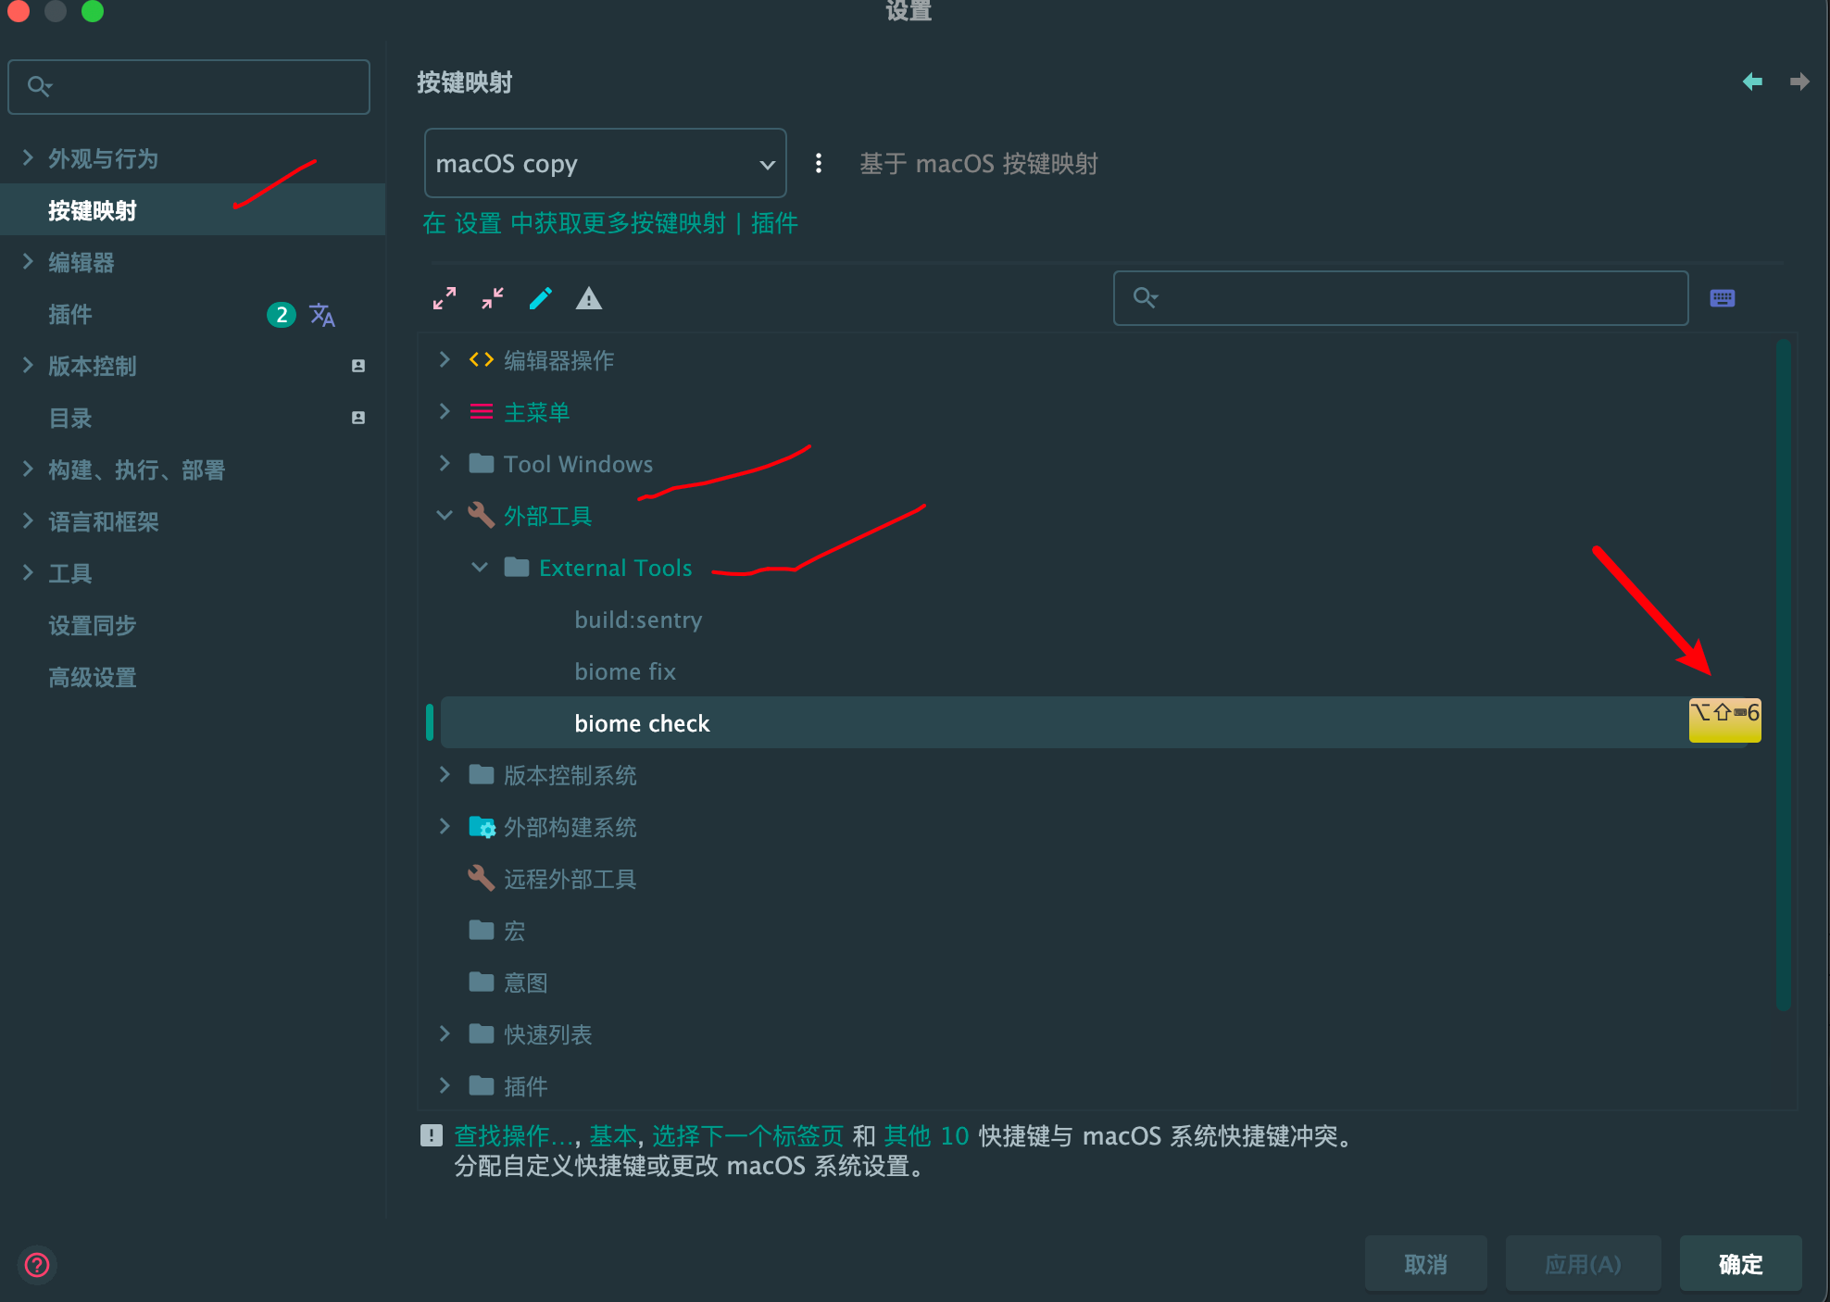Click the pencil Edit Shortcut icon
This screenshot has height=1302, width=1830.
coord(541,298)
